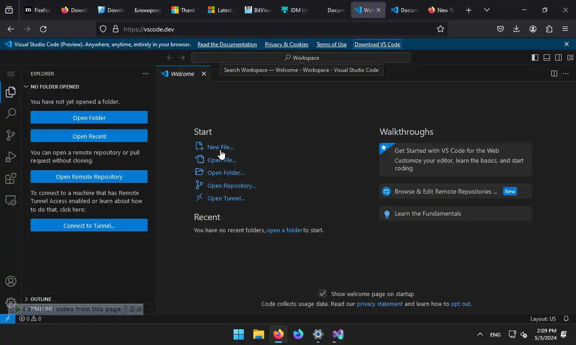Open the privacy statement link
Image resolution: width=576 pixels, height=345 pixels.
(x=380, y=304)
